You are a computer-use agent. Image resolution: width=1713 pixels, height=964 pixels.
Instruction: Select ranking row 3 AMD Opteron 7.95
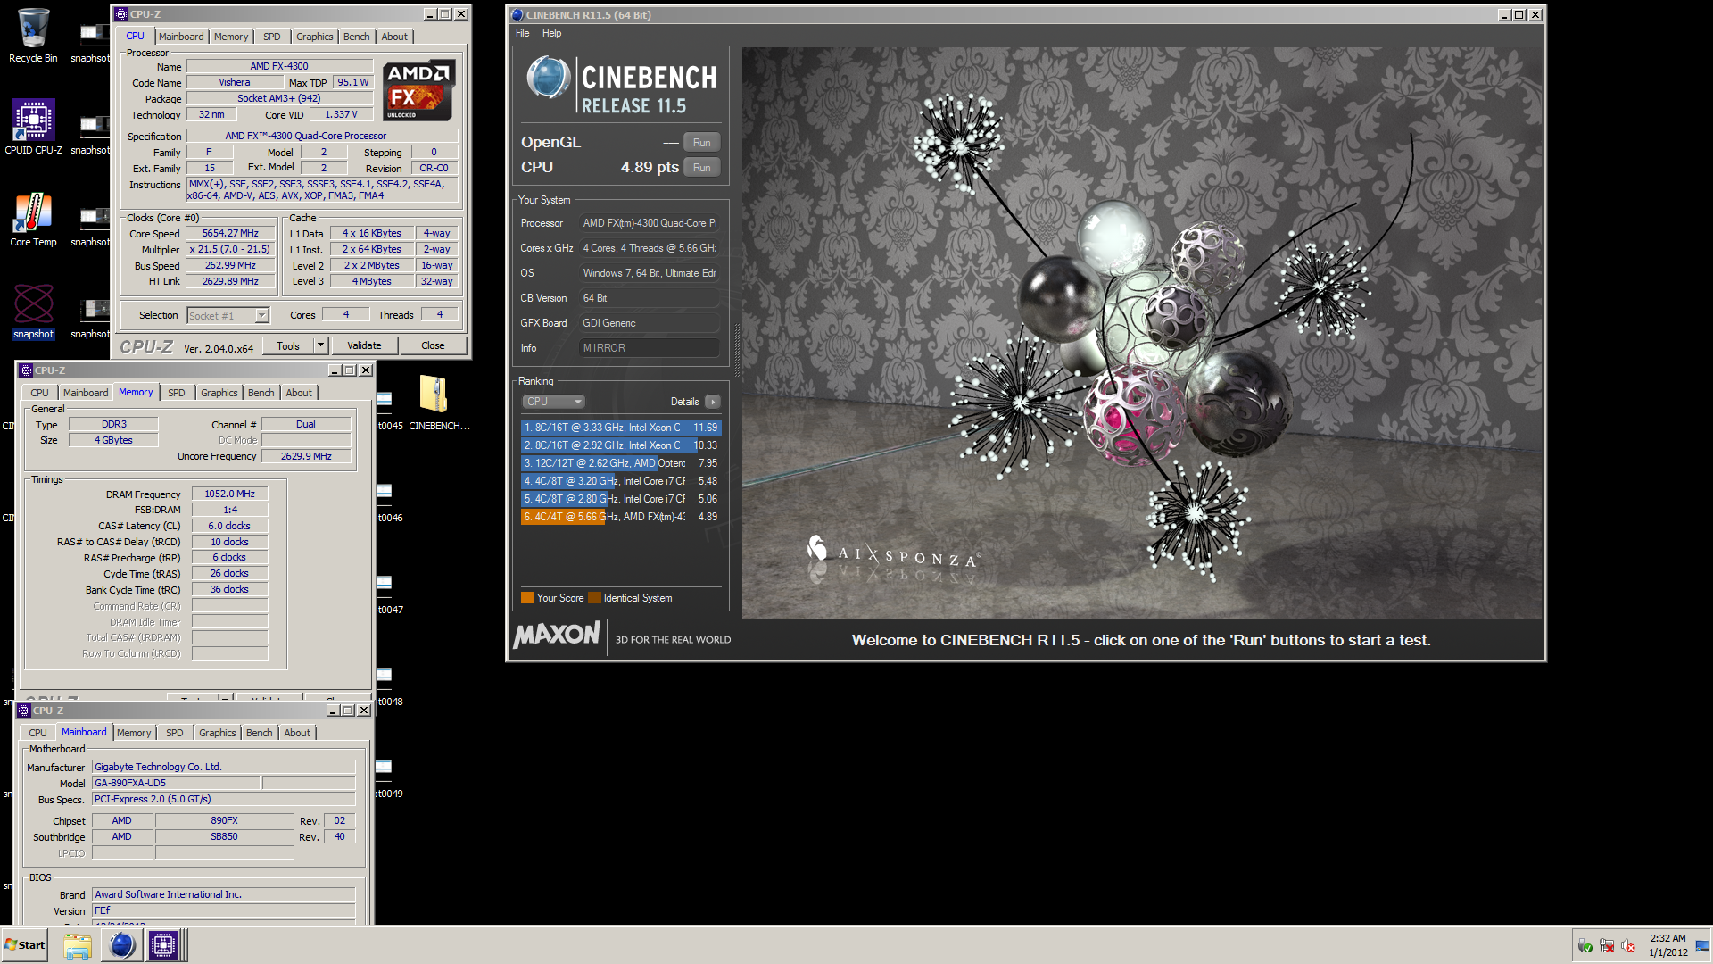click(x=620, y=463)
